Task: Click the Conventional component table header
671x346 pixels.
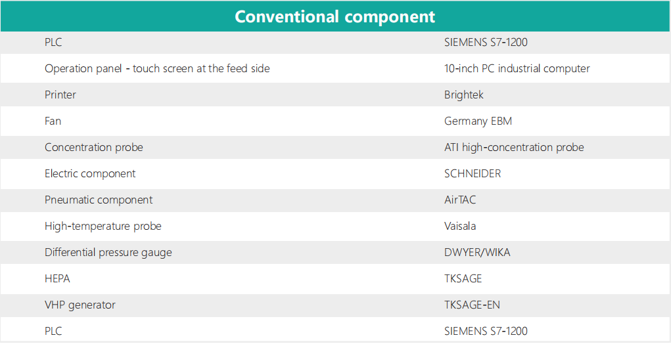Action: (335, 16)
